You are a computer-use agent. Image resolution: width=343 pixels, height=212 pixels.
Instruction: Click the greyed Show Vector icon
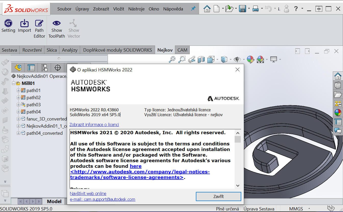point(74,23)
